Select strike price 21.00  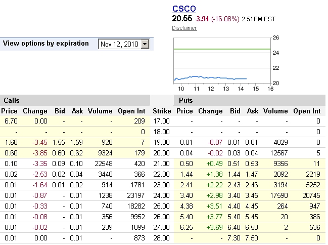point(162,164)
